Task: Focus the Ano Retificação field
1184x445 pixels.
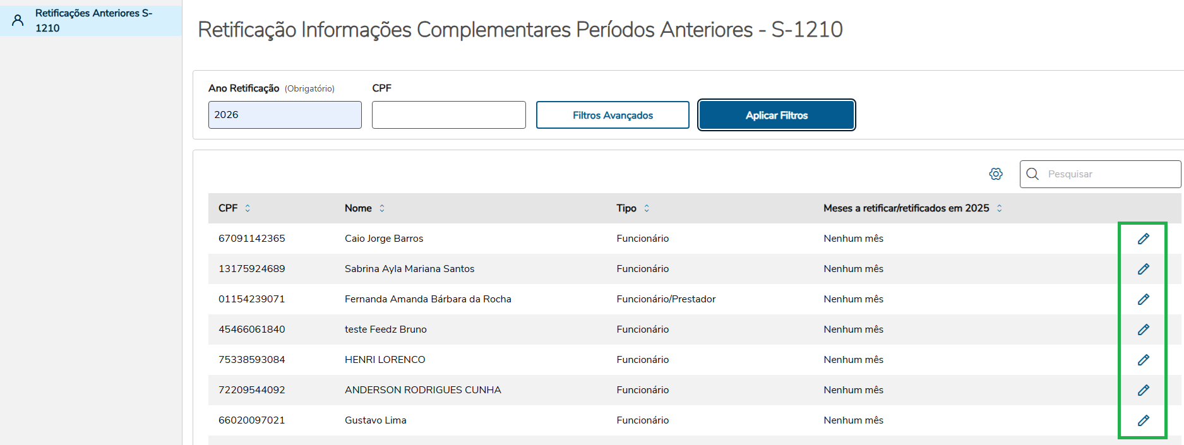Action: pyautogui.click(x=285, y=115)
